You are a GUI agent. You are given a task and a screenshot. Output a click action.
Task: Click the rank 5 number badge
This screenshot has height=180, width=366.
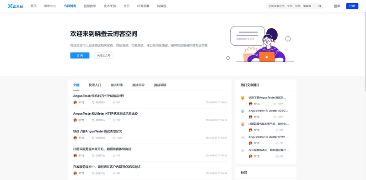243,151
